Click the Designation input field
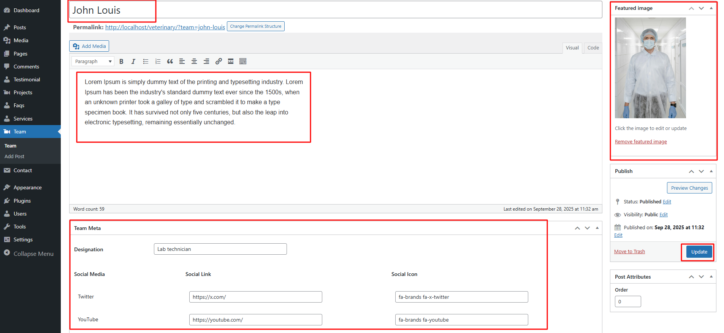The width and height of the screenshot is (724, 333). pos(220,249)
